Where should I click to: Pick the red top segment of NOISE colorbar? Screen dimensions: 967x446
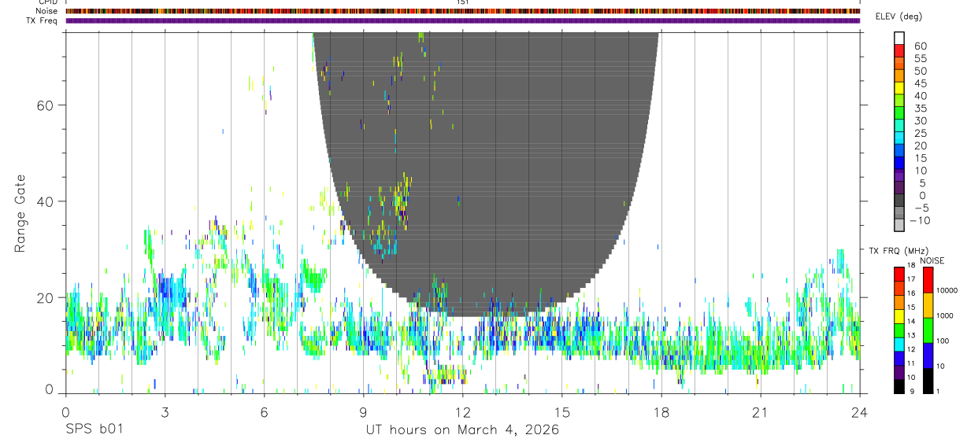[928, 279]
